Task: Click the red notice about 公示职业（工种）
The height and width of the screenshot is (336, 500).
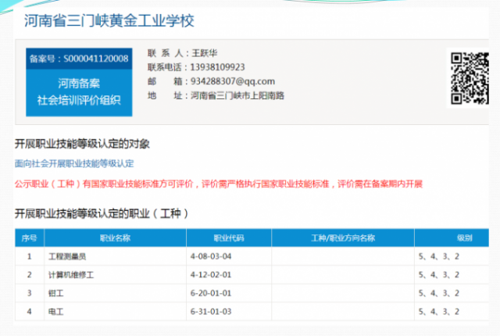Action: click(219, 184)
